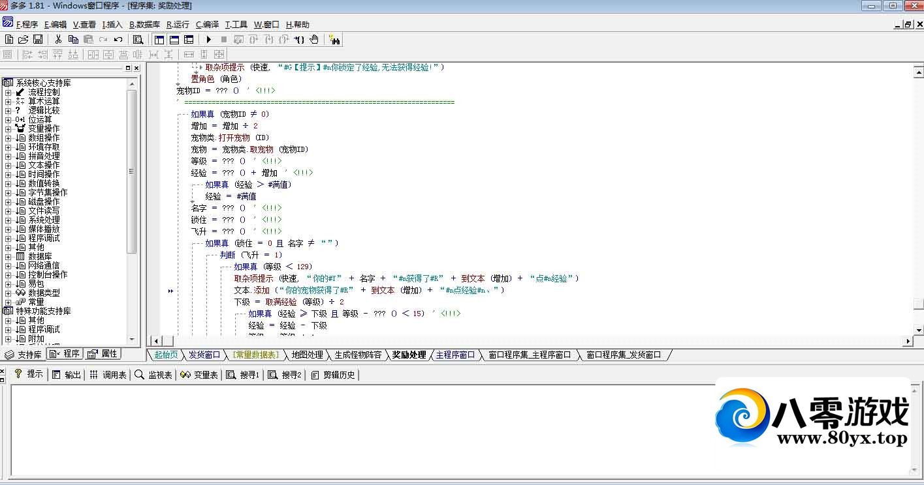Select the 提示 output tab
This screenshot has width=924, height=485.
(x=28, y=374)
